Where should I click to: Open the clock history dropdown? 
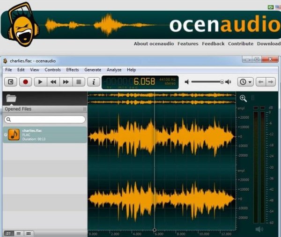coord(245,82)
